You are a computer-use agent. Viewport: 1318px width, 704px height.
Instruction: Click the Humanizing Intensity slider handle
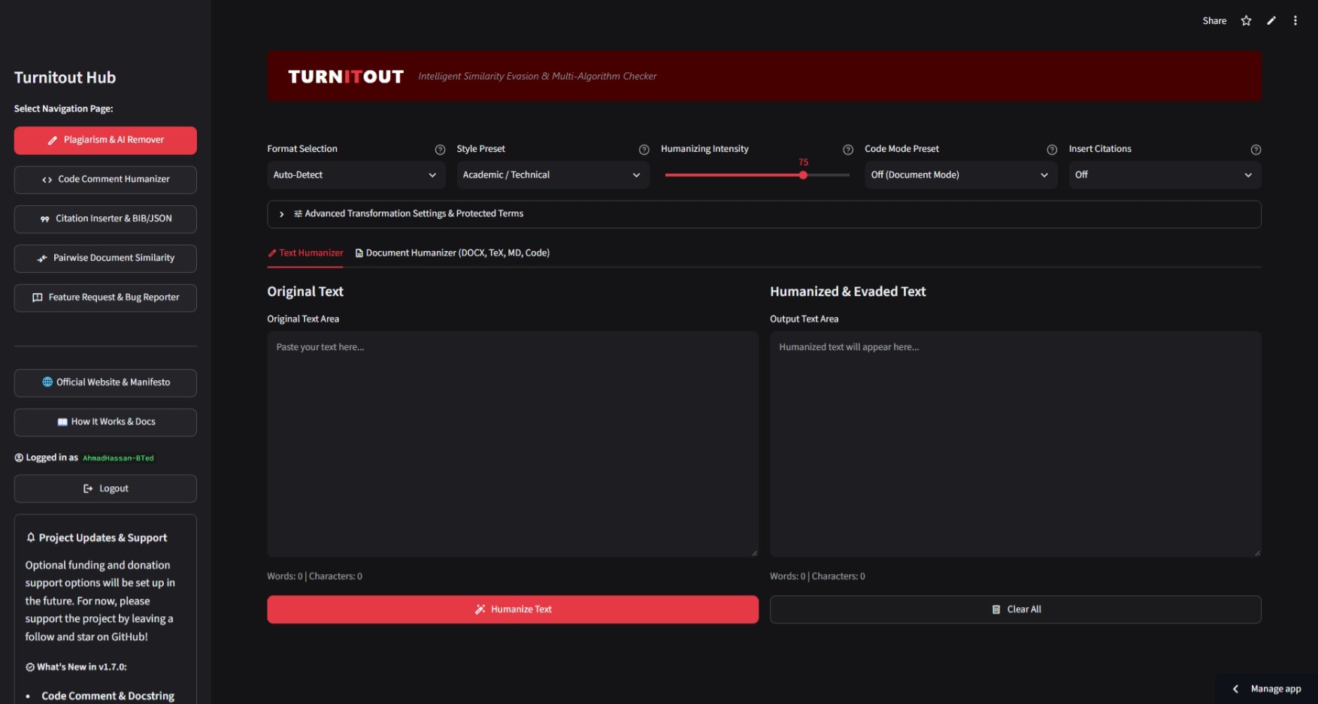pos(803,175)
